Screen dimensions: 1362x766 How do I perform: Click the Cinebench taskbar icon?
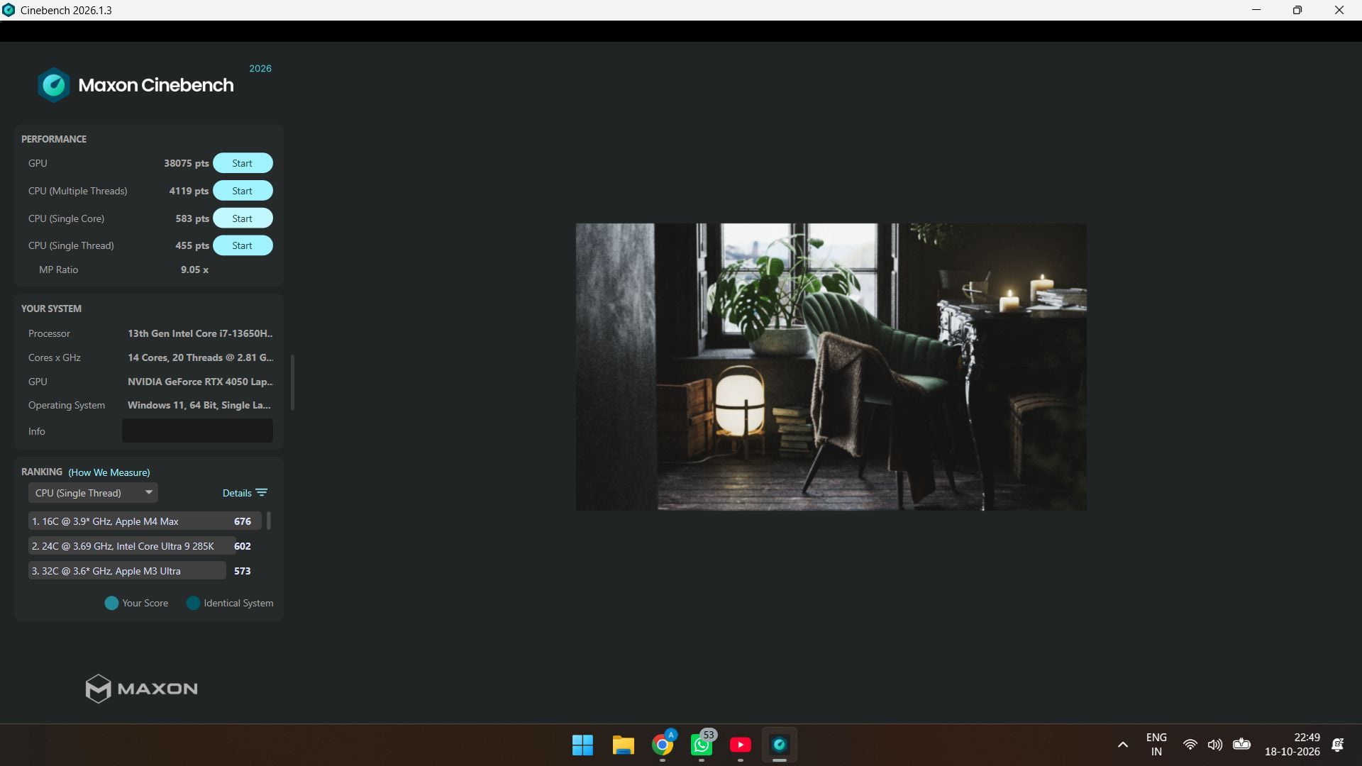(x=780, y=745)
